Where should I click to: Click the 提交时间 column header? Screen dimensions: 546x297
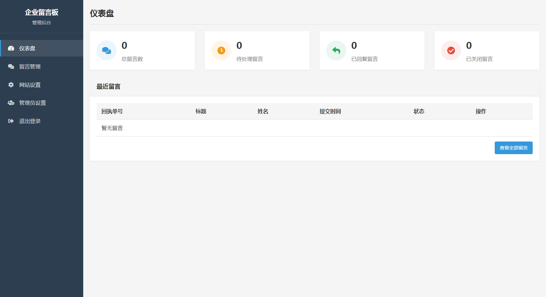pyautogui.click(x=330, y=111)
